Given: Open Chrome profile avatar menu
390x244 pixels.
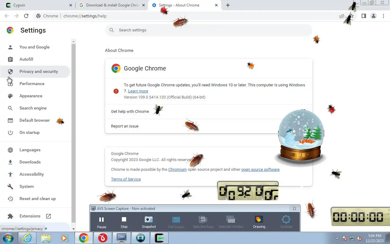Looking at the screenshot, I should point(373,16).
